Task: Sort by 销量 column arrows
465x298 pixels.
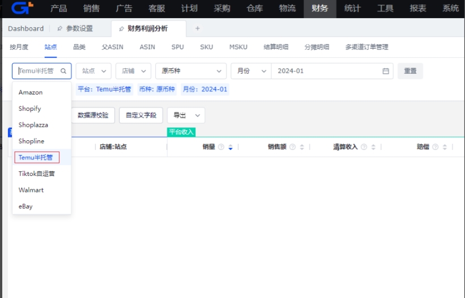Action: point(231,147)
